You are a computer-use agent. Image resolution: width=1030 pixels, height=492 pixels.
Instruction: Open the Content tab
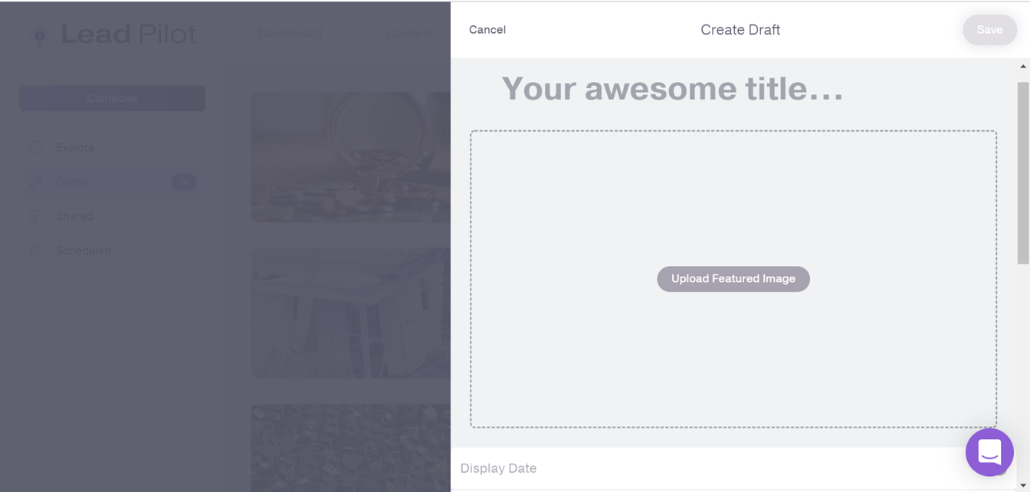tap(410, 34)
